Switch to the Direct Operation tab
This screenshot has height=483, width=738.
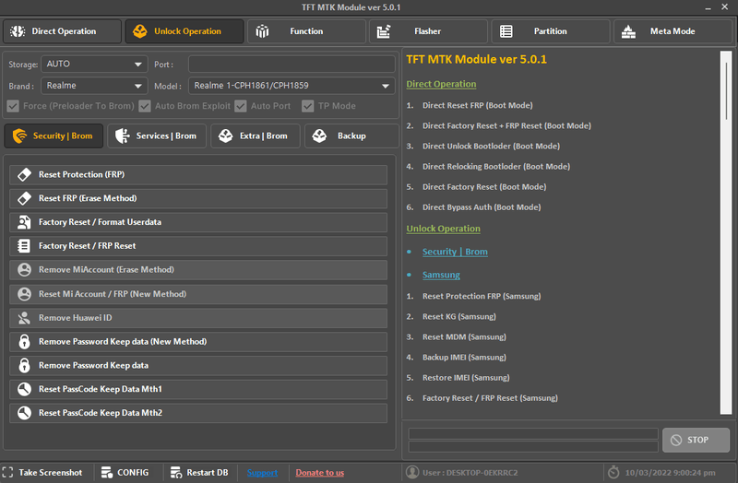[x=62, y=31]
